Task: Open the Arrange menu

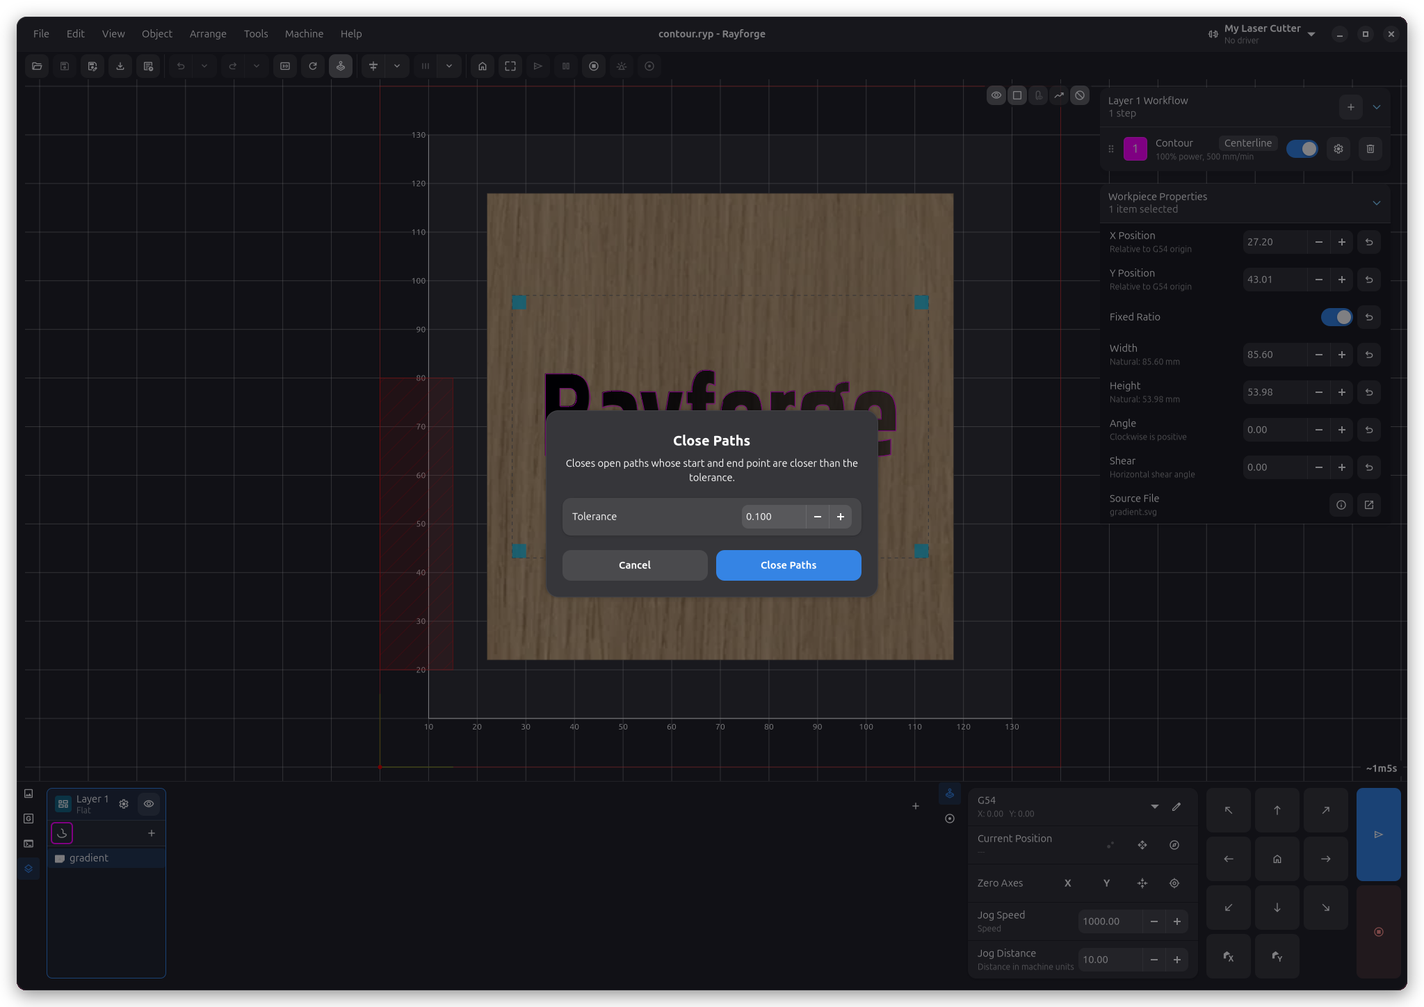Action: coord(208,33)
